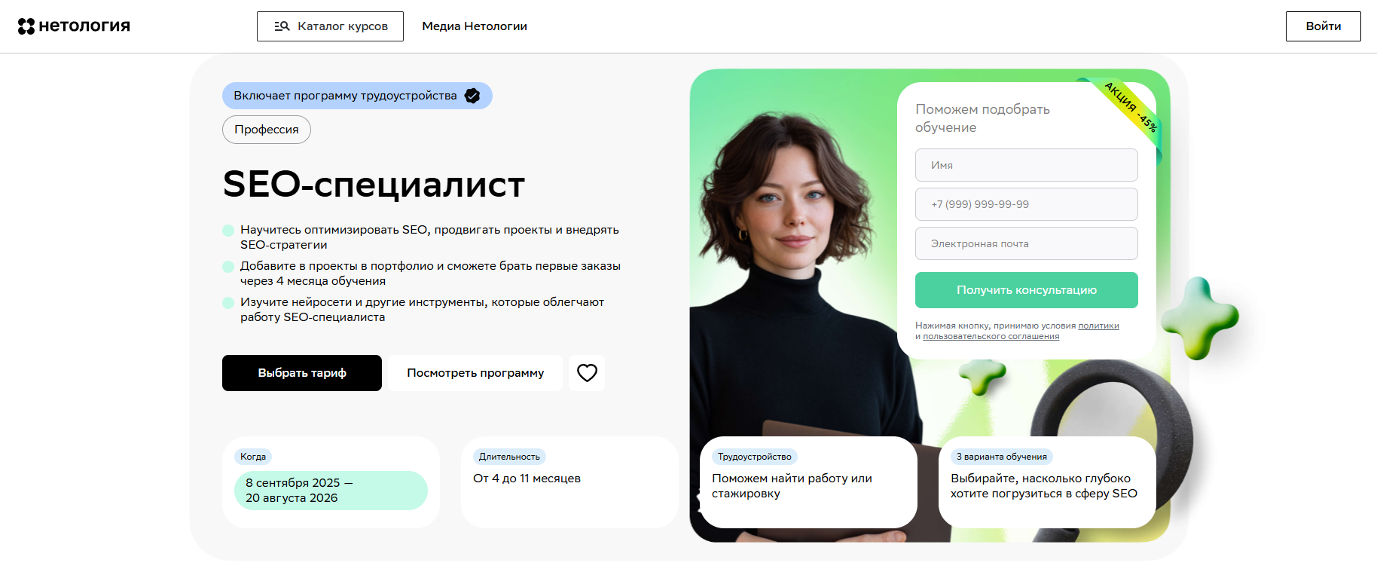1377x575 pixels.
Task: Click the catalog search icon
Action: coord(282,26)
